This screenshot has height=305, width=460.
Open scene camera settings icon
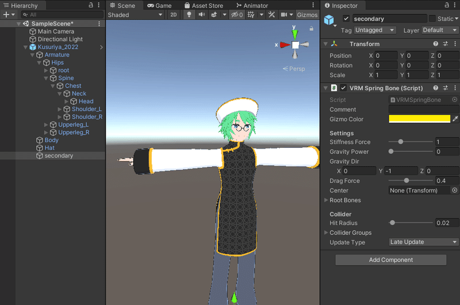coord(284,15)
